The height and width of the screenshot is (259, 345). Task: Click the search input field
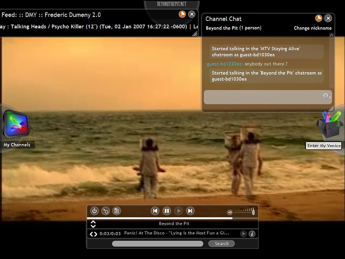coord(158,243)
